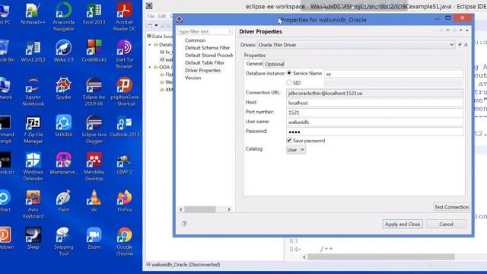
Task: Open Word 2013 desktop shortcut
Action: click(33, 51)
